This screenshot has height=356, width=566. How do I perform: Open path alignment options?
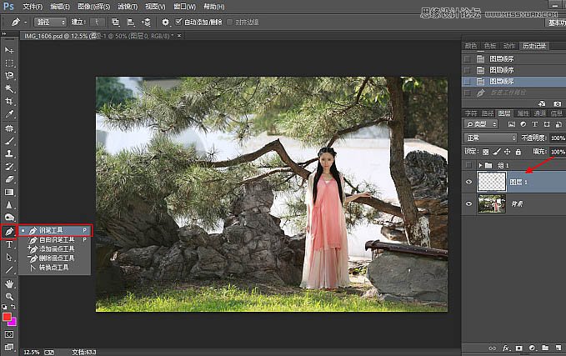(x=131, y=23)
